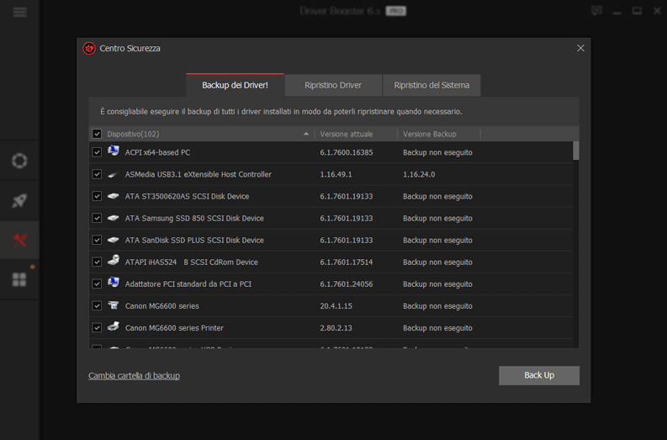Uncheck ACPI x64-based PC

pyautogui.click(x=97, y=152)
